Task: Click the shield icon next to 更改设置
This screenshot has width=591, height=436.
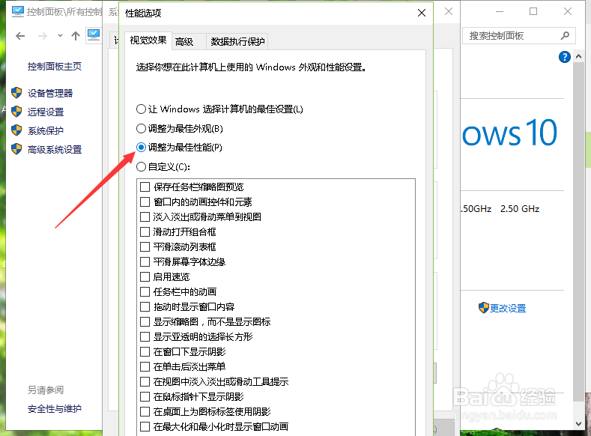Action: coord(484,308)
